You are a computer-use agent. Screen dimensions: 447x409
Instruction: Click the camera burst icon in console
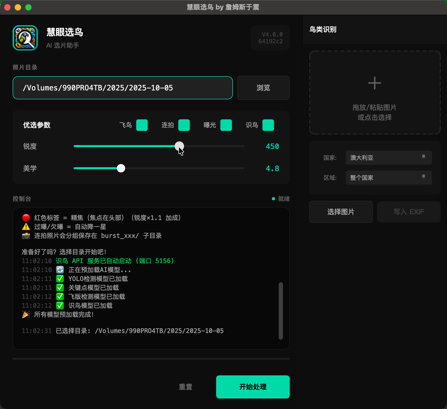(26, 236)
